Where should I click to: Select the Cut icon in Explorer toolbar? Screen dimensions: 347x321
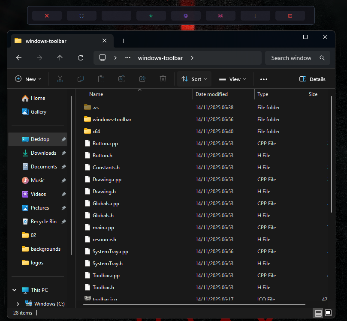tap(60, 79)
